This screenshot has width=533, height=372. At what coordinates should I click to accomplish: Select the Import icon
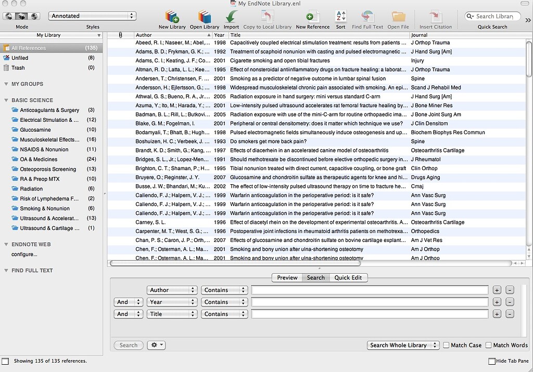(x=231, y=17)
